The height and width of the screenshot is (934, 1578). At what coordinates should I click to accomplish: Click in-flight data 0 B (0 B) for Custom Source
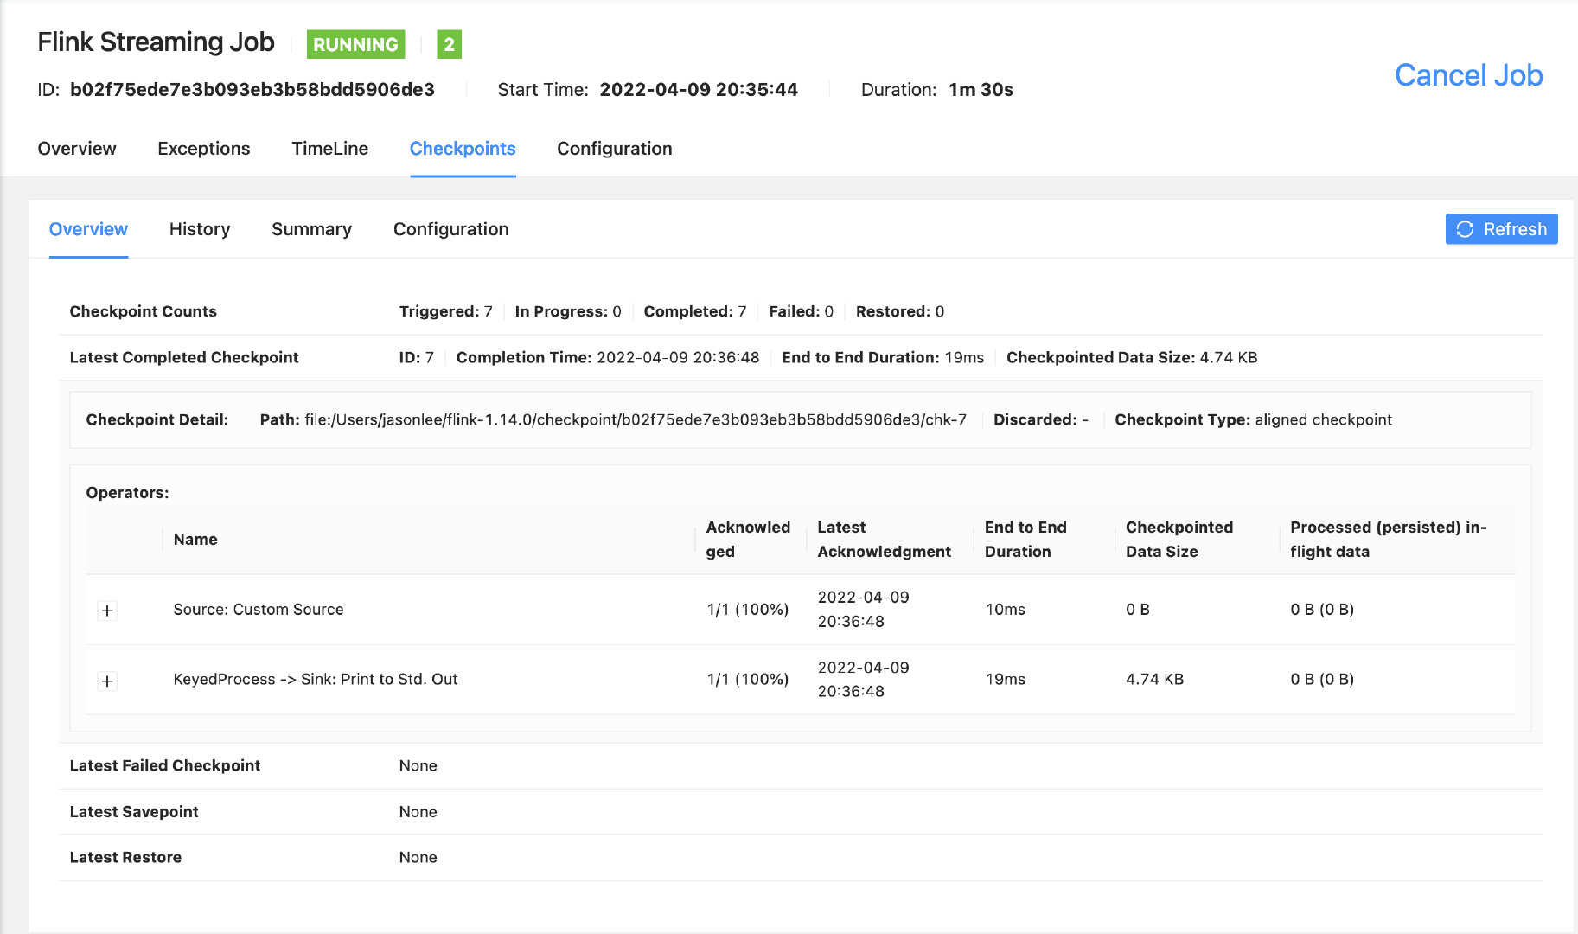click(x=1322, y=610)
